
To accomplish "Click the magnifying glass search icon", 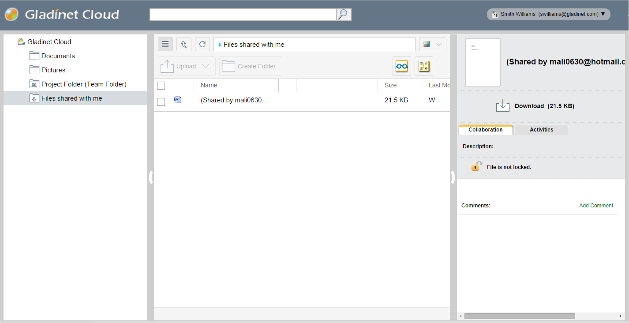I will point(344,15).
